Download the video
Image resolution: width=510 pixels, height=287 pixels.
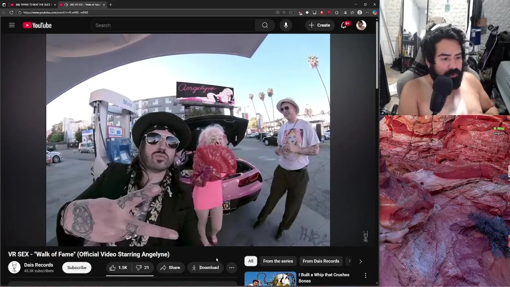pos(205,267)
